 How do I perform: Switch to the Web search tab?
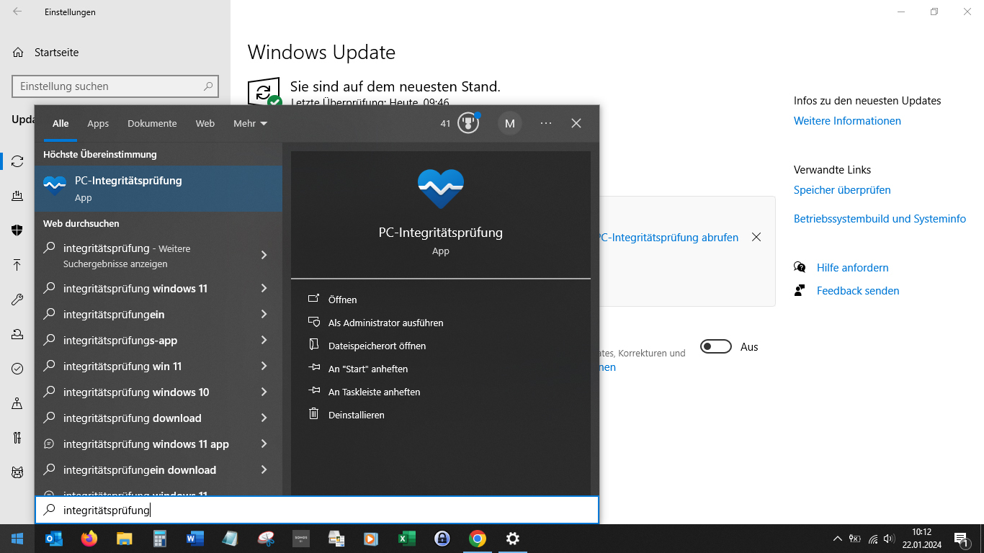(x=205, y=123)
